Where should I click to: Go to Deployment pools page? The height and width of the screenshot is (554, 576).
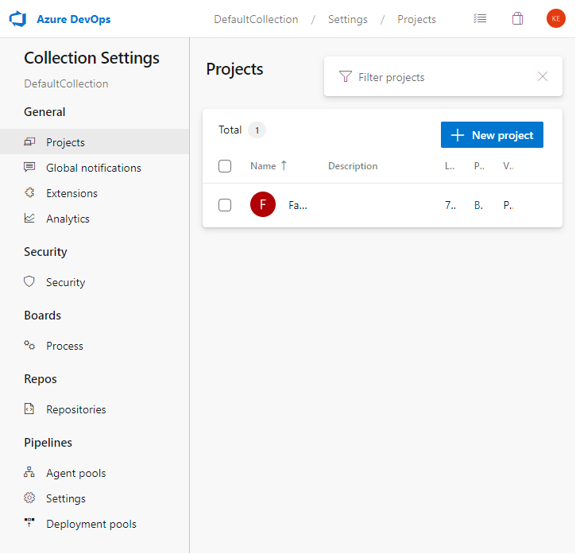pyautogui.click(x=91, y=524)
